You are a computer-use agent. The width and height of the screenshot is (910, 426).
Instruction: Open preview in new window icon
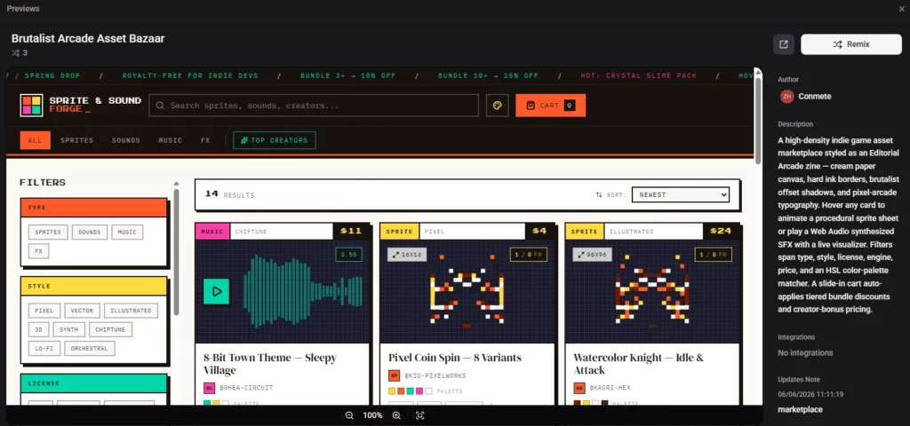pyautogui.click(x=784, y=44)
